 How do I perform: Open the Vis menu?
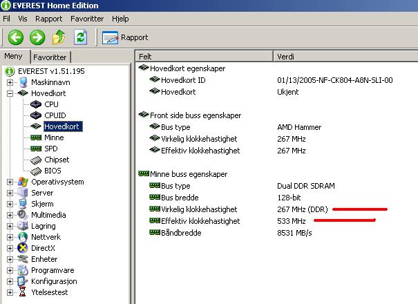point(23,19)
